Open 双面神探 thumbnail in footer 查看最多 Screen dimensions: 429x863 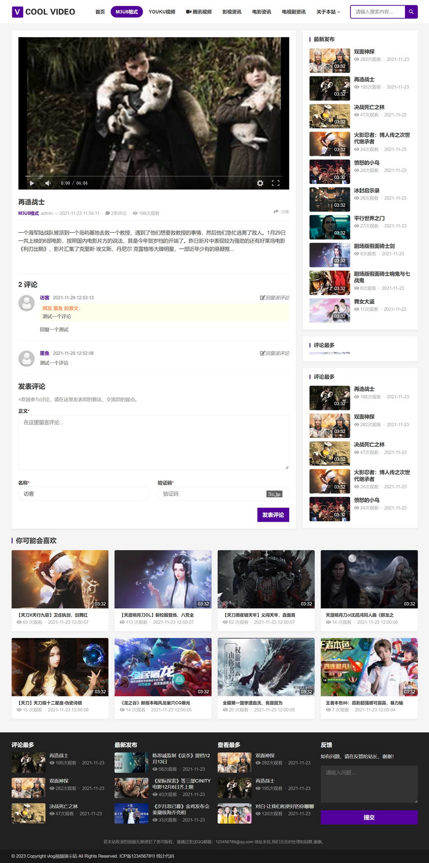(234, 762)
